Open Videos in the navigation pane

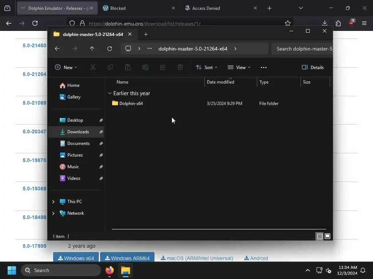(x=76, y=178)
